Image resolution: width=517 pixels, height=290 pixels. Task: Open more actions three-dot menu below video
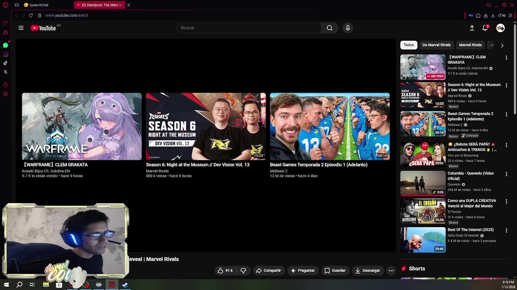(391, 271)
